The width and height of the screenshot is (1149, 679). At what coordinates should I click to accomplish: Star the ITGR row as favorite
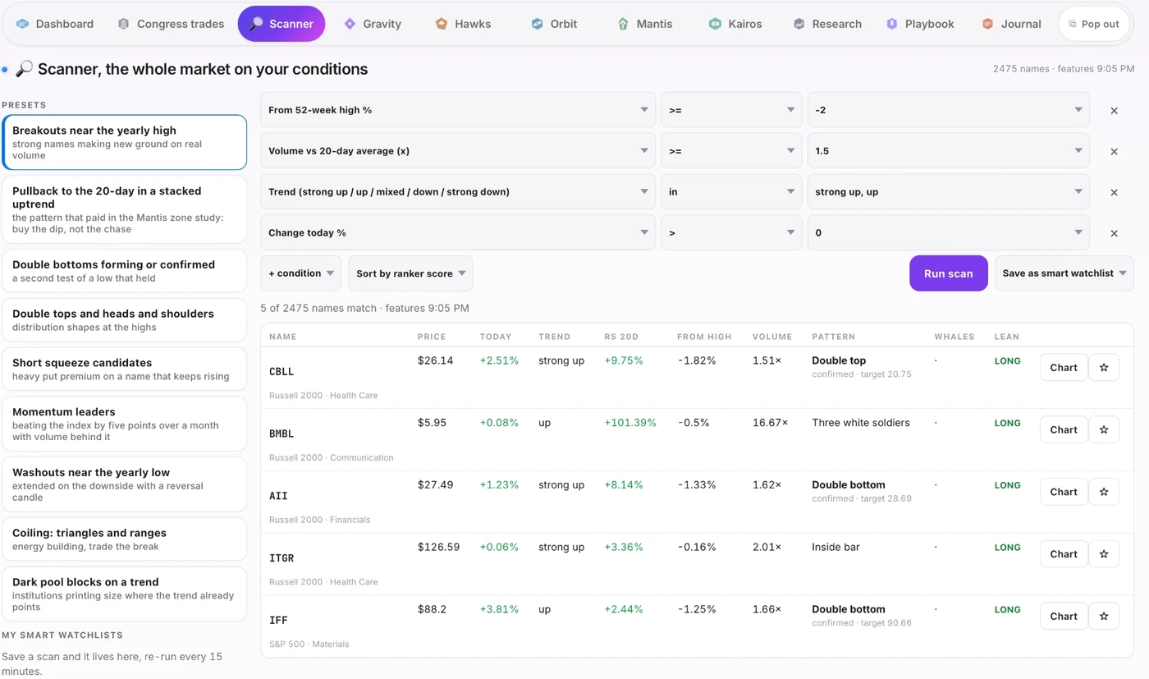pos(1104,554)
